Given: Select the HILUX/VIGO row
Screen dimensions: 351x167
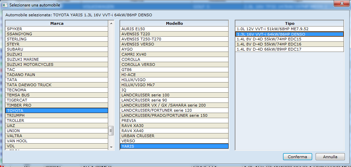Looking at the screenshot, I should click(174, 80).
